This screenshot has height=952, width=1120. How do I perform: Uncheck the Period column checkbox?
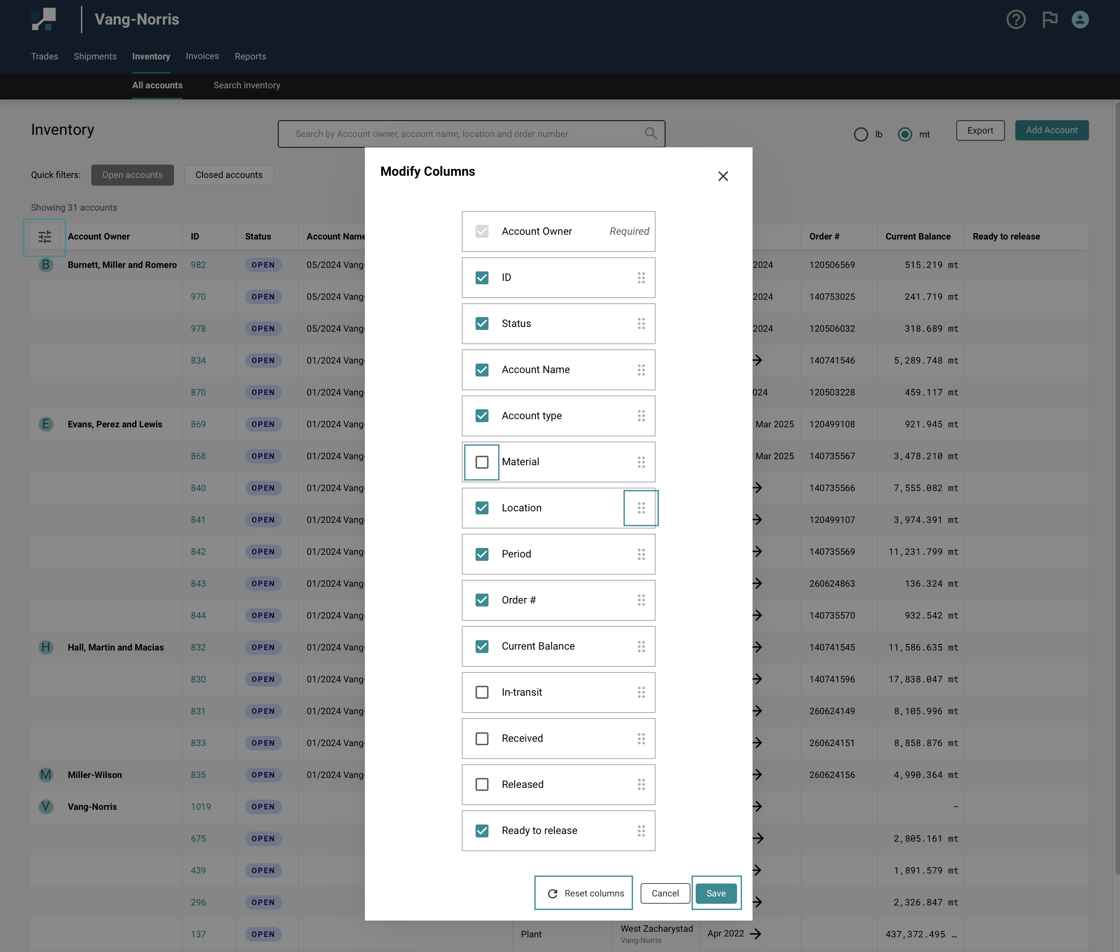pyautogui.click(x=482, y=554)
